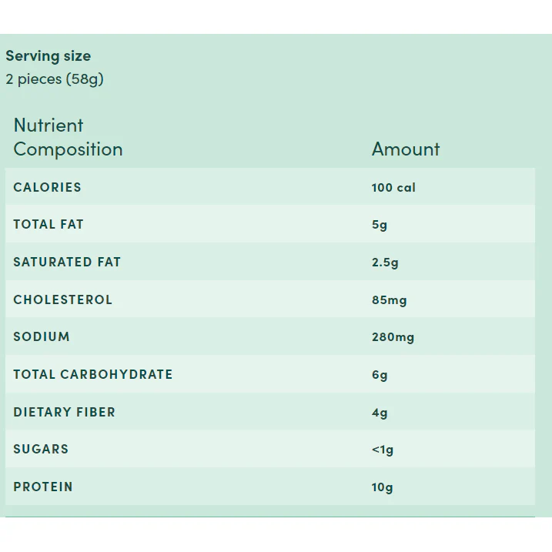Click the 100 cal value

coord(393,188)
